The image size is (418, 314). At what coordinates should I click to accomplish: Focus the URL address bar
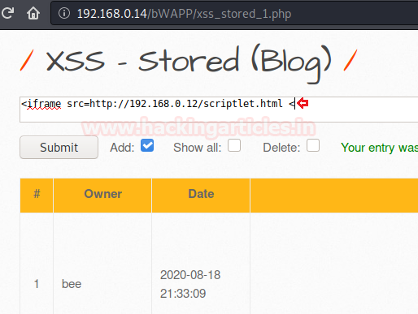click(x=235, y=13)
